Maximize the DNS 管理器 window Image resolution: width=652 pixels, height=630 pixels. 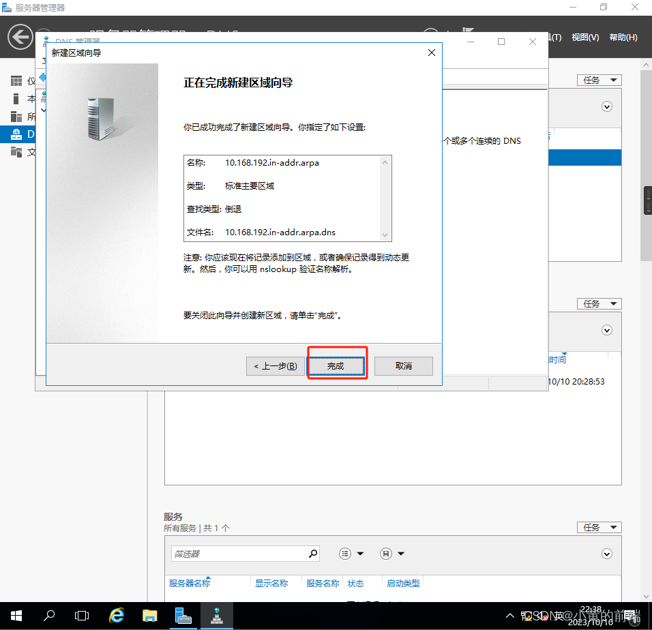pos(501,42)
